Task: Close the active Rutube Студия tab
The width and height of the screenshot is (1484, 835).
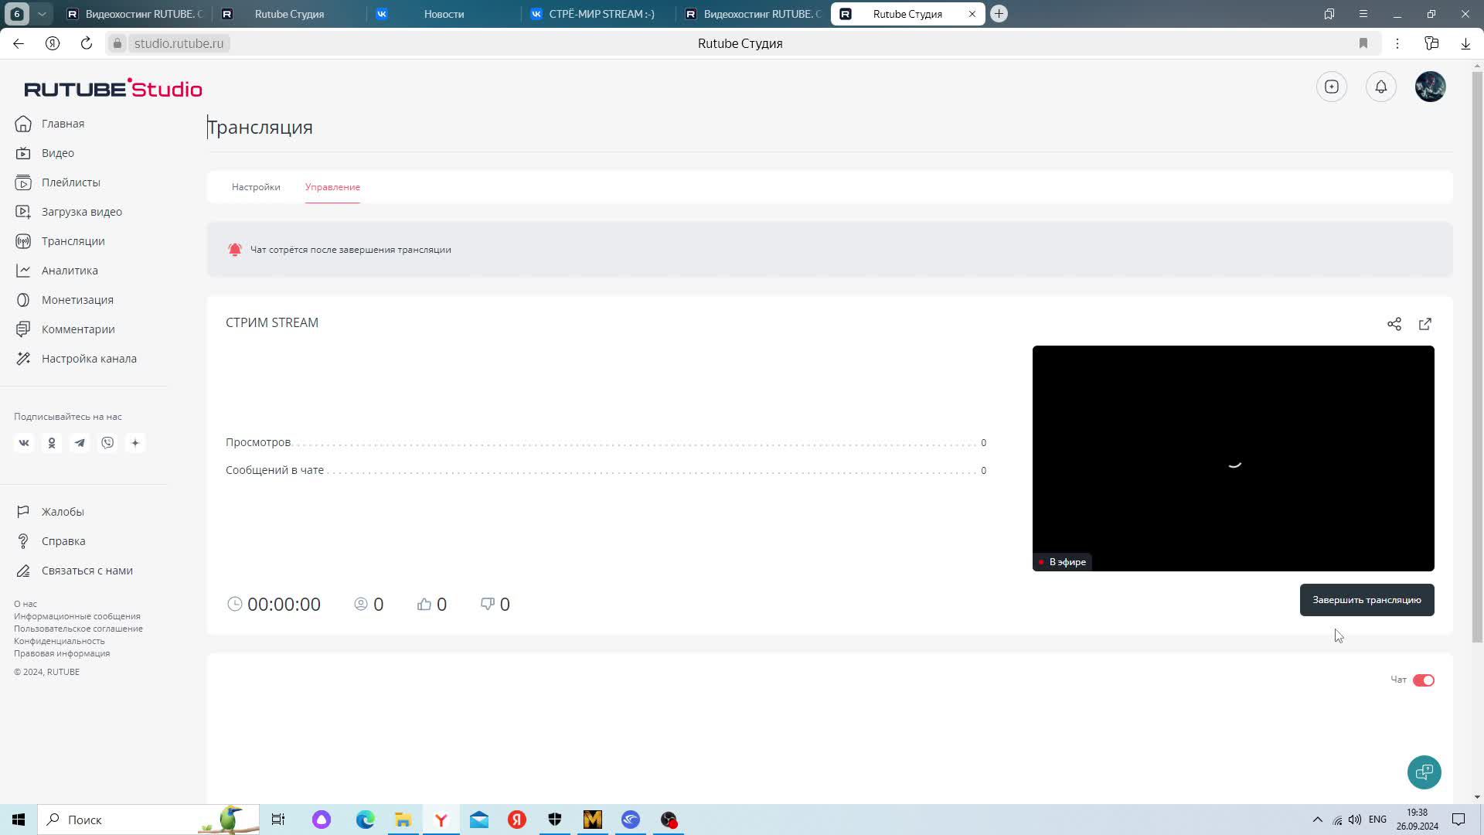Action: coord(972,14)
